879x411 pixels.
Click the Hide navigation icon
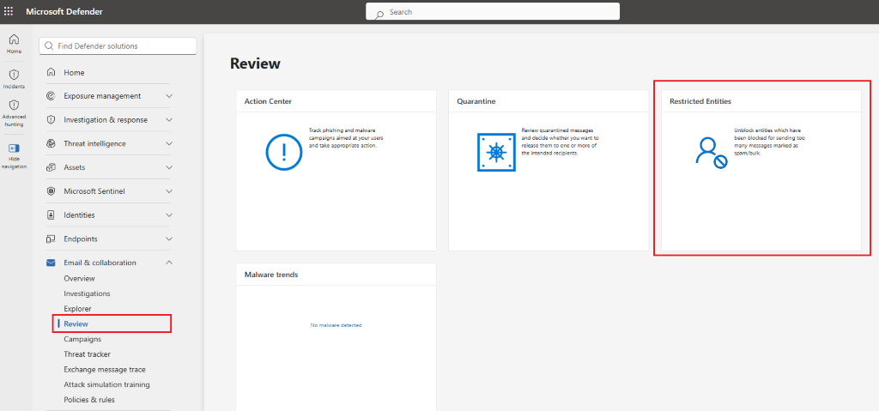(x=14, y=148)
